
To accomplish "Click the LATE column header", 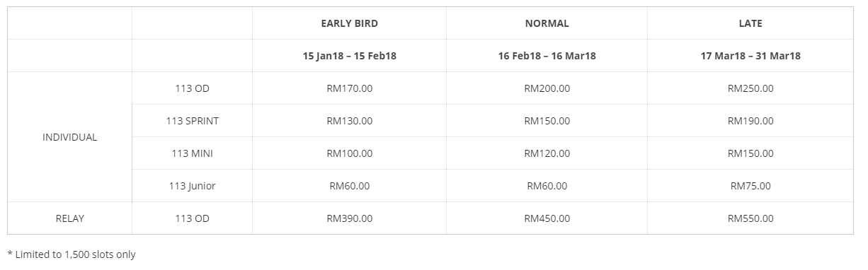I will (x=750, y=23).
